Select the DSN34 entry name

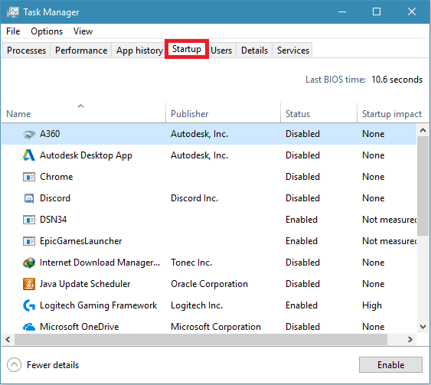54,220
